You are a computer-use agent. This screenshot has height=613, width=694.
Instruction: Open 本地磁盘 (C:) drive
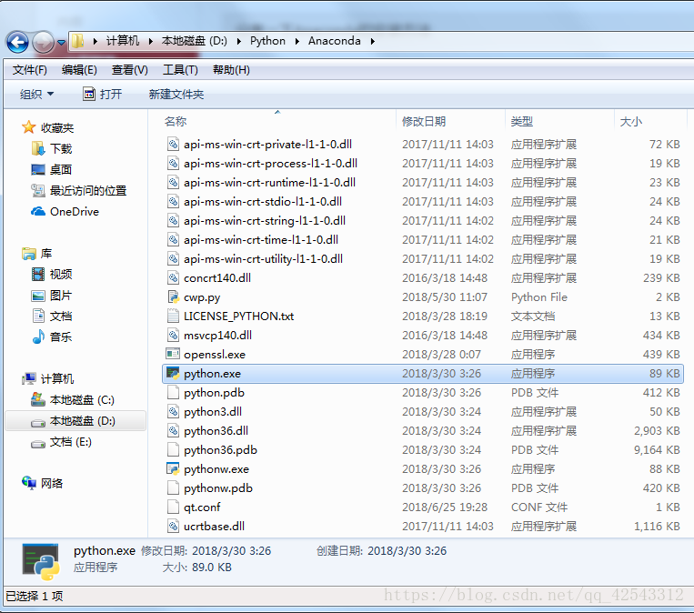tap(73, 400)
